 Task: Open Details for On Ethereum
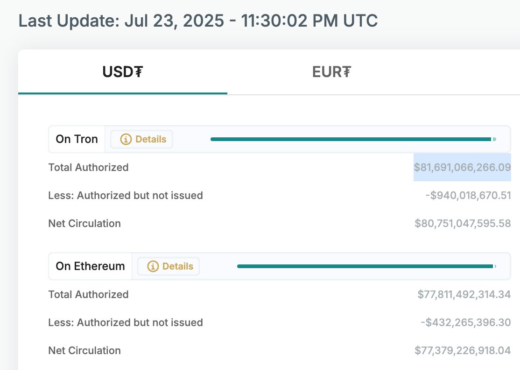169,266
